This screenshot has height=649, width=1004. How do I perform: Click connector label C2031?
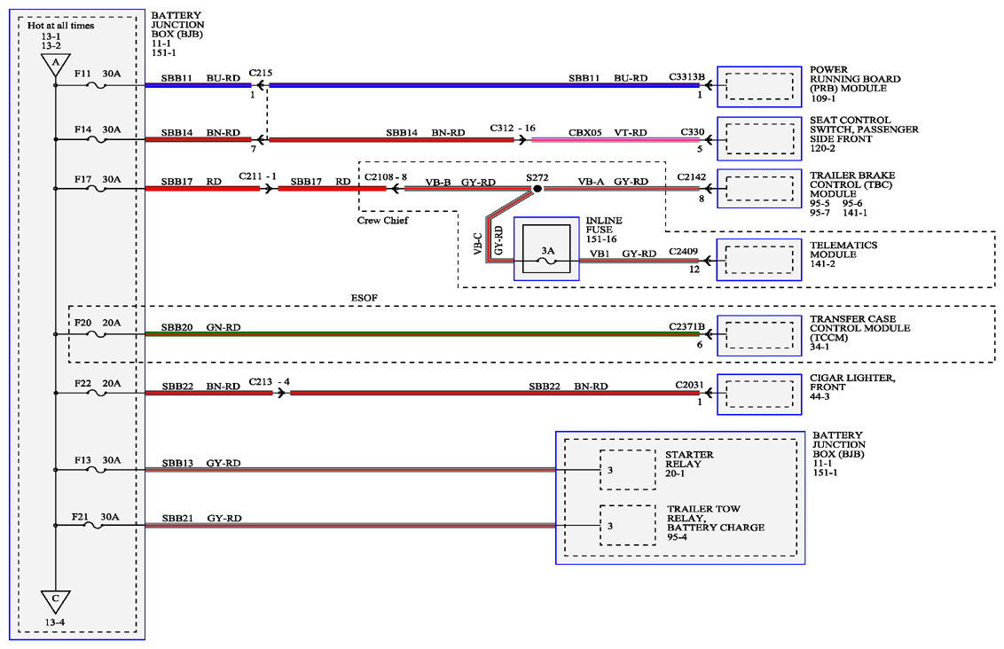pyautogui.click(x=690, y=386)
